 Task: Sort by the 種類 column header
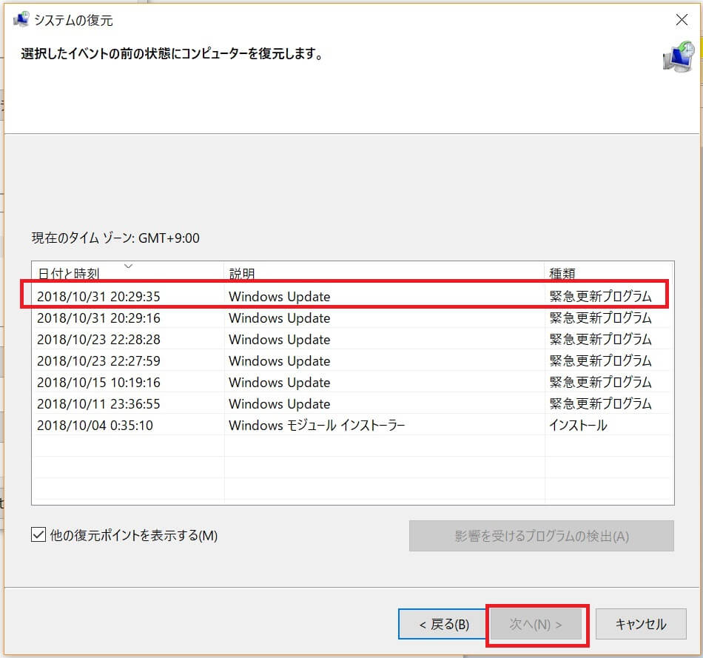click(x=609, y=272)
